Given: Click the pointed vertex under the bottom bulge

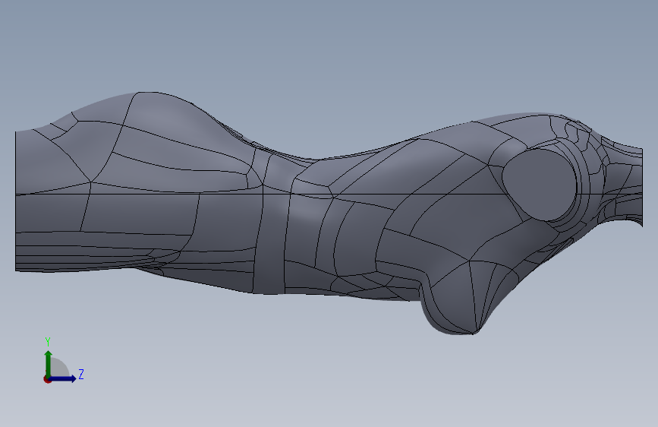Looking at the screenshot, I should point(474,334).
